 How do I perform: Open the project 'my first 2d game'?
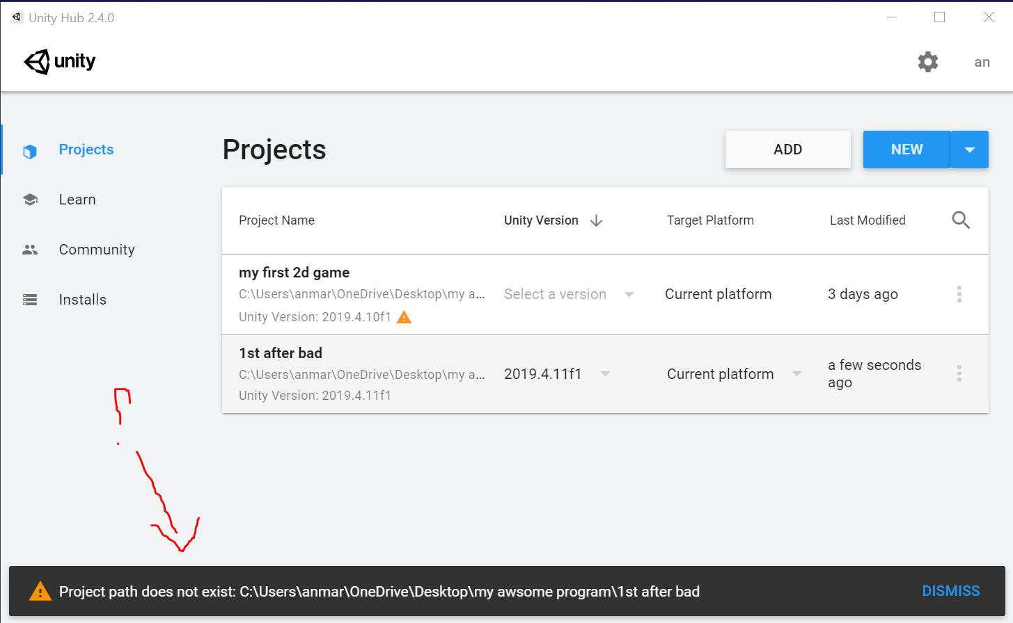pyautogui.click(x=294, y=273)
